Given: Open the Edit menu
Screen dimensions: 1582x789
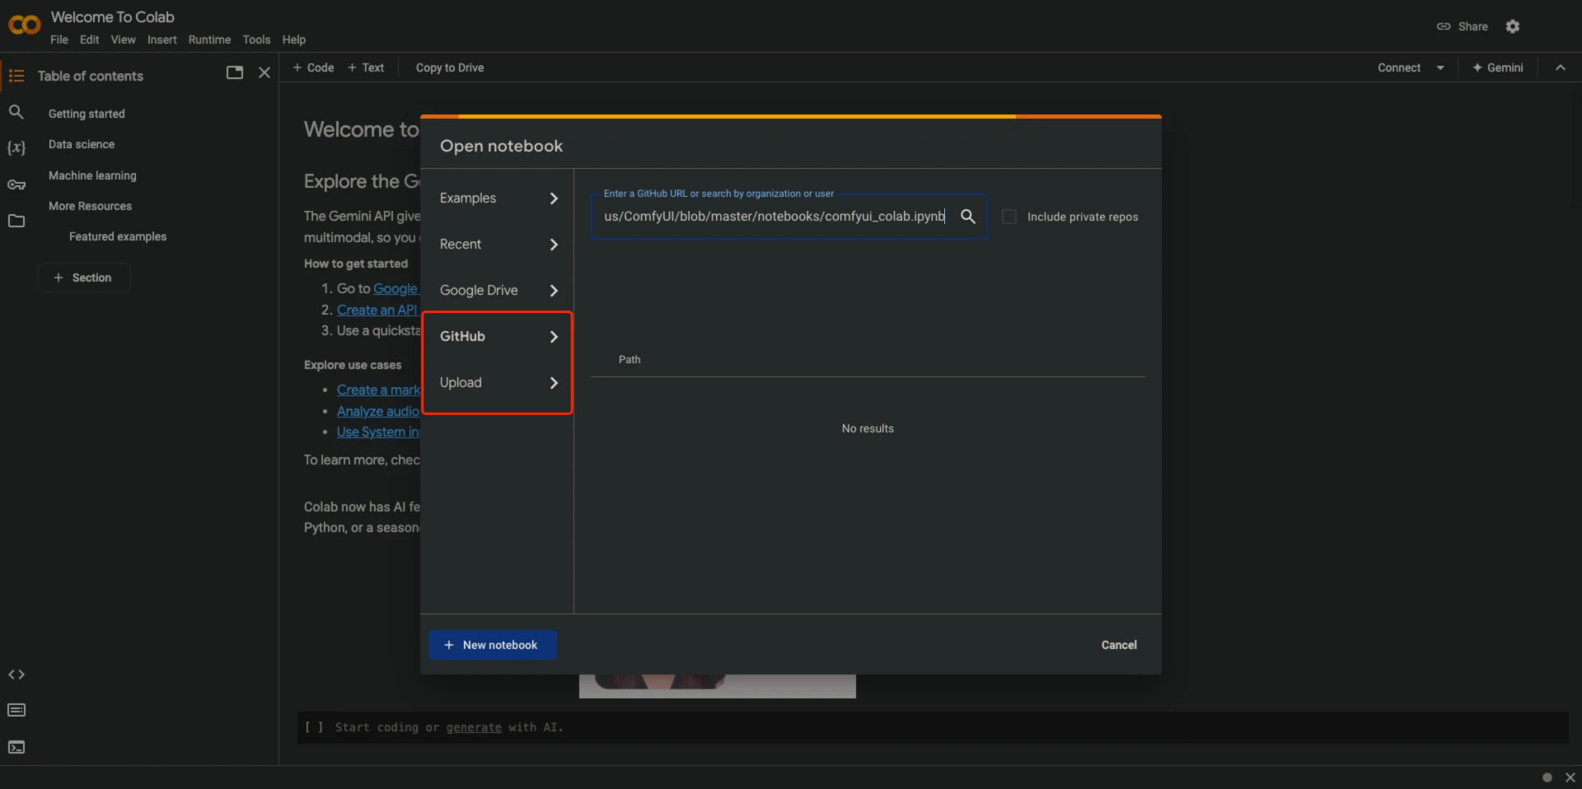Looking at the screenshot, I should (x=89, y=40).
